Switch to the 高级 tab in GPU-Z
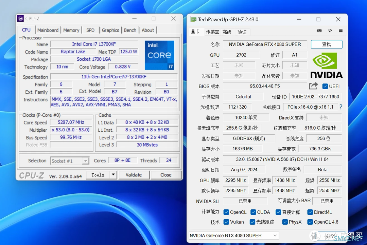 (227, 32)
